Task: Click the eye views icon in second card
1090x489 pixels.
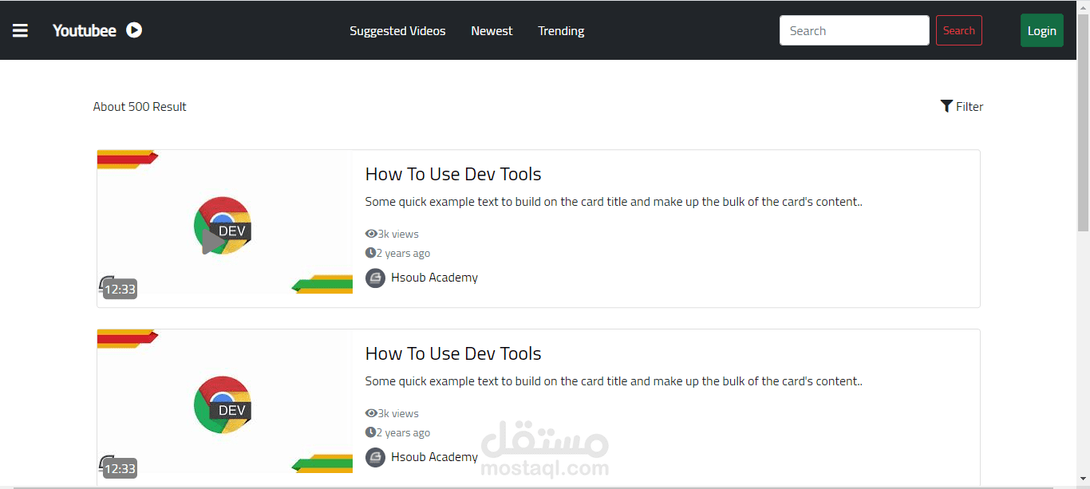Action: click(371, 413)
